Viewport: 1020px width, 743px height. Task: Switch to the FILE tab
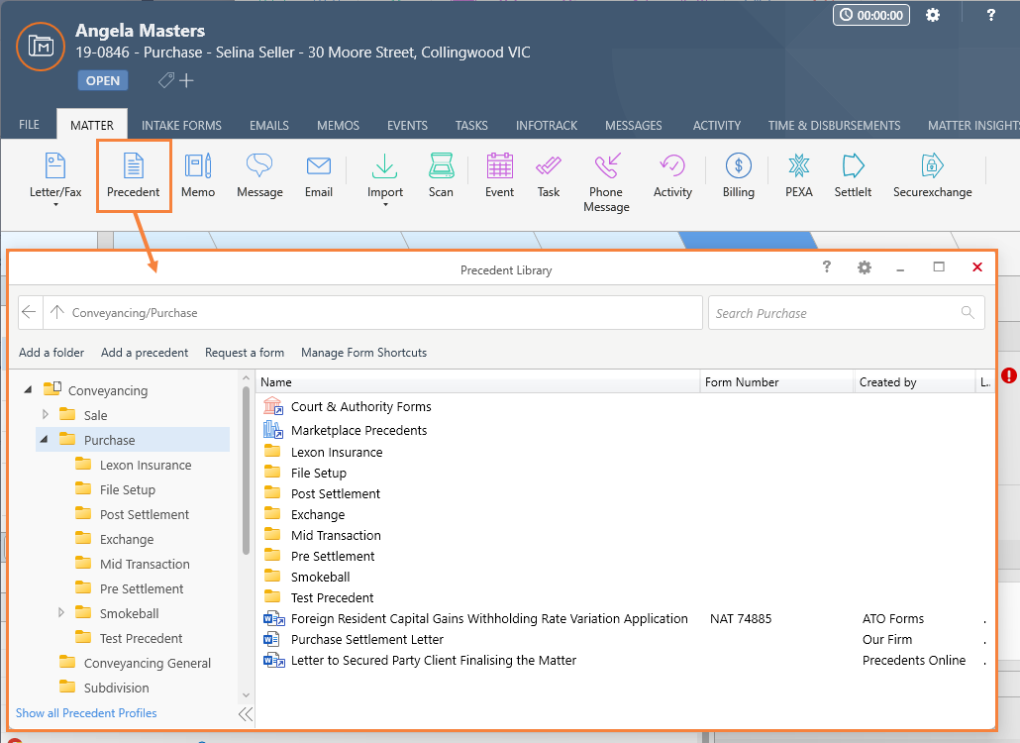29,124
